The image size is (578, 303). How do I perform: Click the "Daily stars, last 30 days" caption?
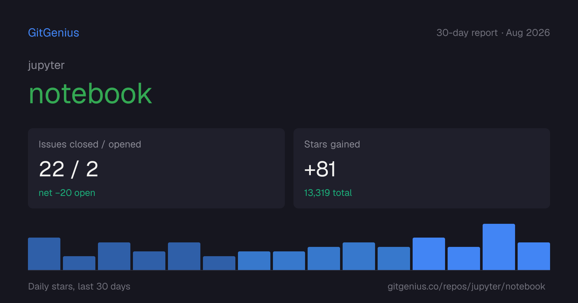79,286
